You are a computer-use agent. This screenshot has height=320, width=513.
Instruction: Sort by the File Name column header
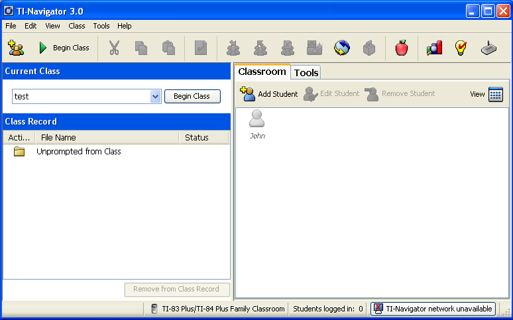tap(106, 138)
